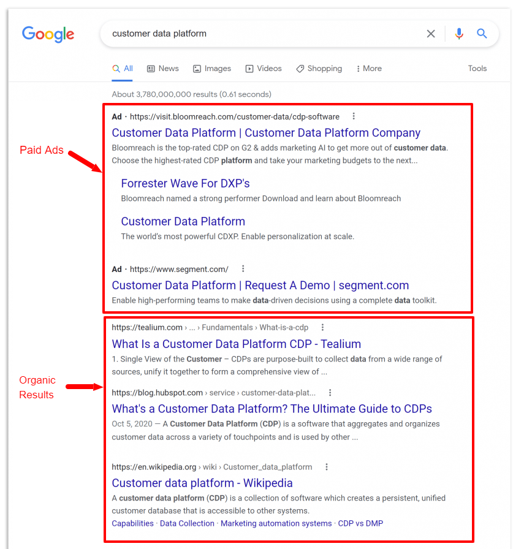Switch to the Videos tab
Viewport: 513px width, 549px height.
pos(264,69)
